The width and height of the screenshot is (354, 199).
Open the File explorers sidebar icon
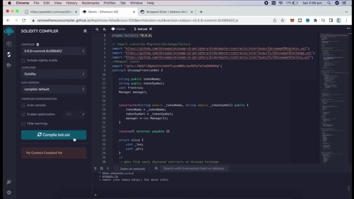9,44
